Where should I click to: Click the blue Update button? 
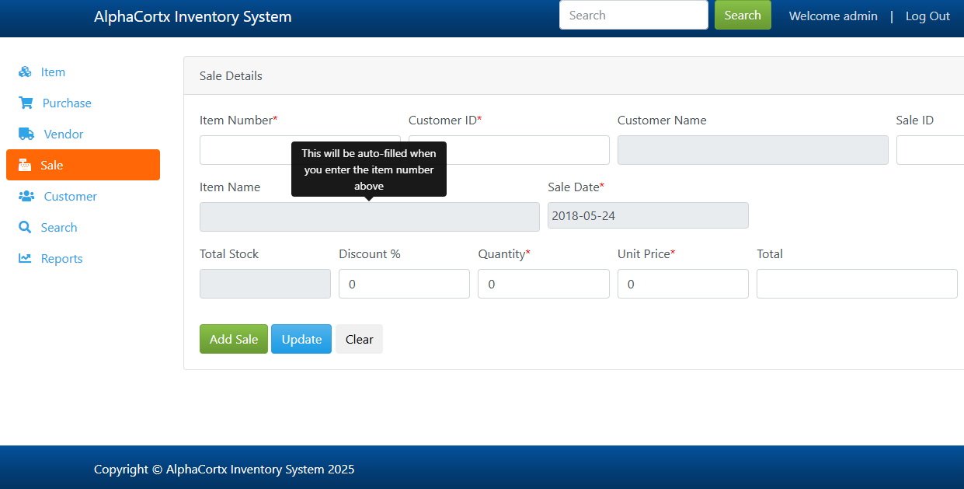(x=301, y=339)
